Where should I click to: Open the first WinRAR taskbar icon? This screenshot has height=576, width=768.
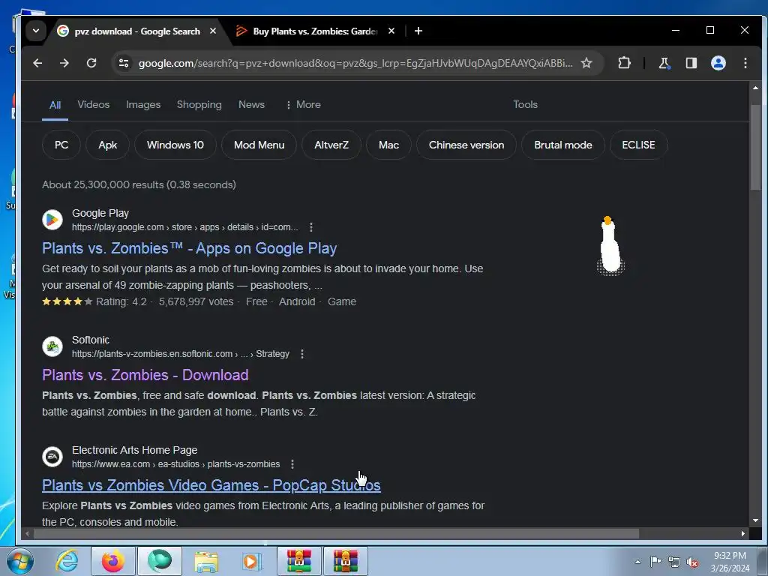pos(298,561)
